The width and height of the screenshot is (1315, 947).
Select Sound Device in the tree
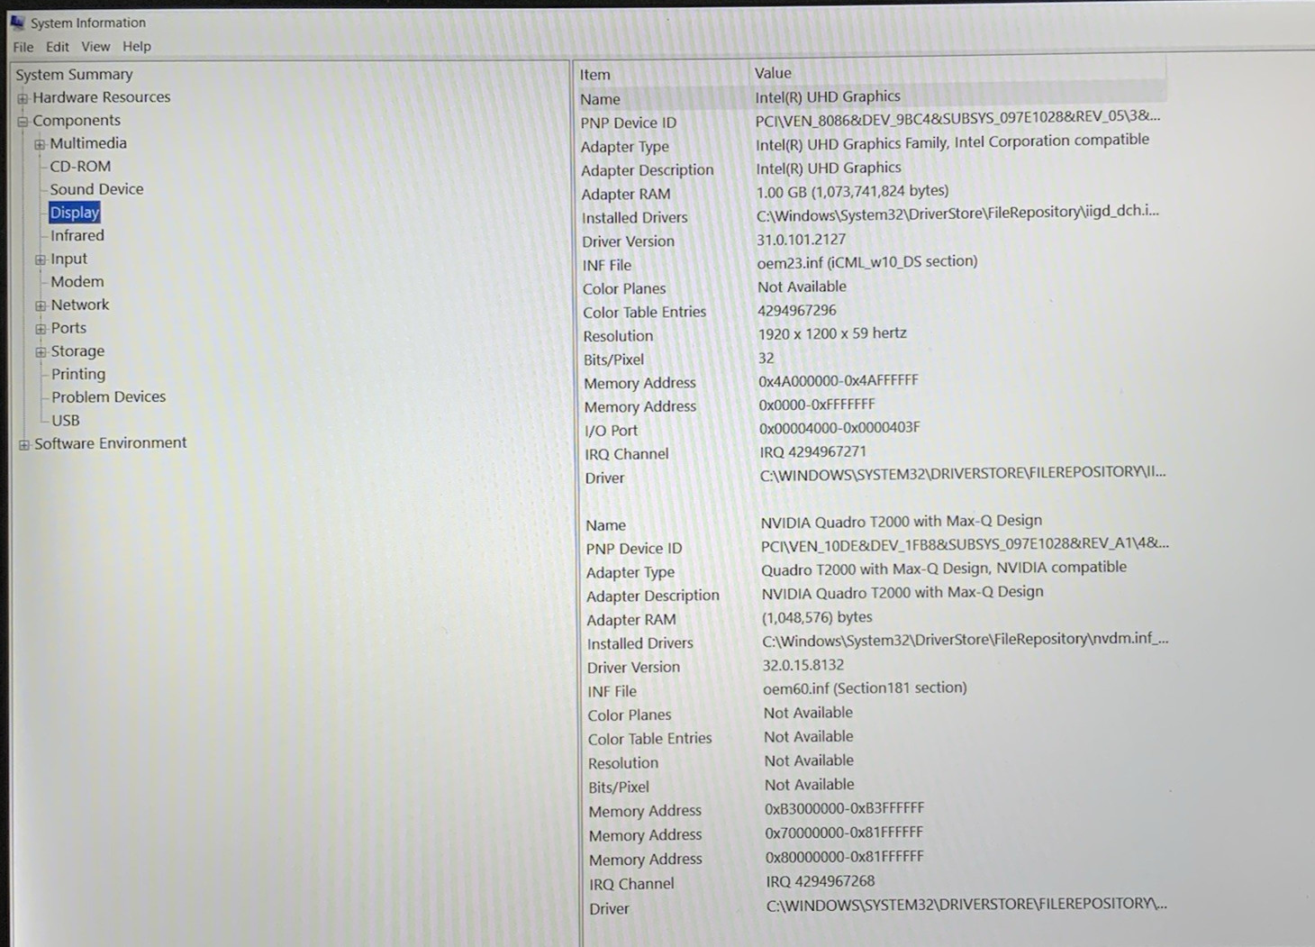96,189
